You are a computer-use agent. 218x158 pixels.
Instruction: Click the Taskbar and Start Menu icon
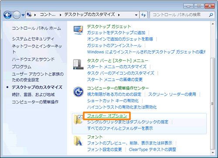pyautogui.click(x=78, y=64)
